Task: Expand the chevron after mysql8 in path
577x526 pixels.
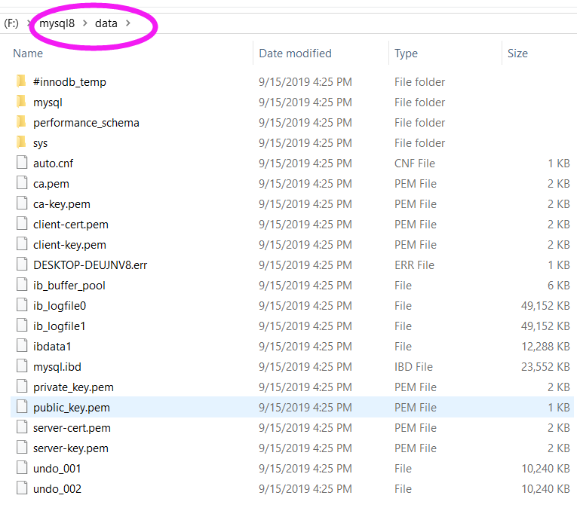Action: 85,23
